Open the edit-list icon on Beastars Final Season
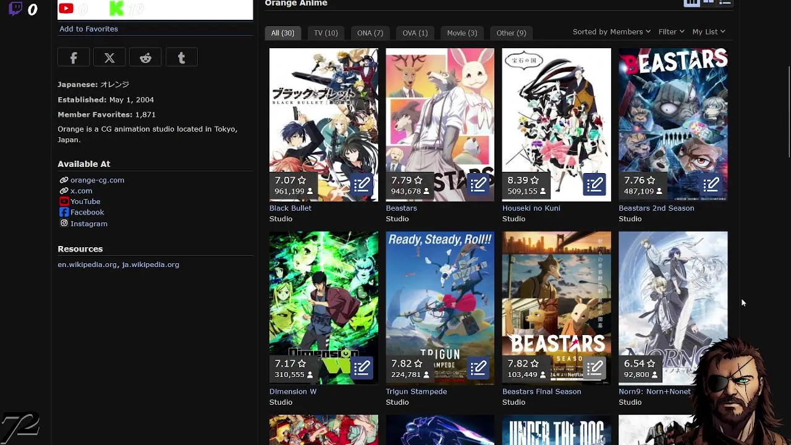 594,368
